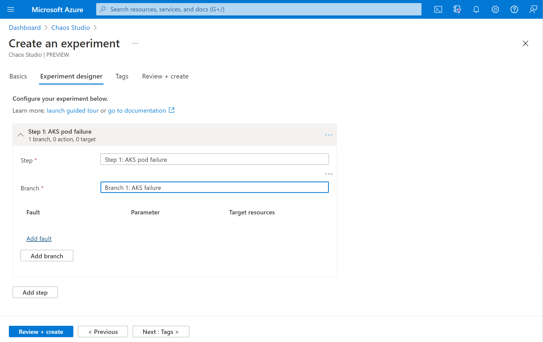Click the Add branch button

point(47,255)
